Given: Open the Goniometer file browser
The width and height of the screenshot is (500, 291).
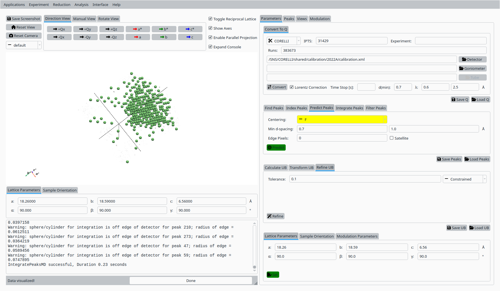Looking at the screenshot, I should pyautogui.click(x=472, y=68).
